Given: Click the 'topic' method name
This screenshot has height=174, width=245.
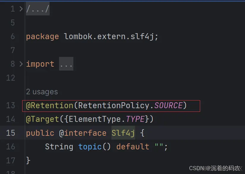Looking at the screenshot, I should (x=90, y=147).
